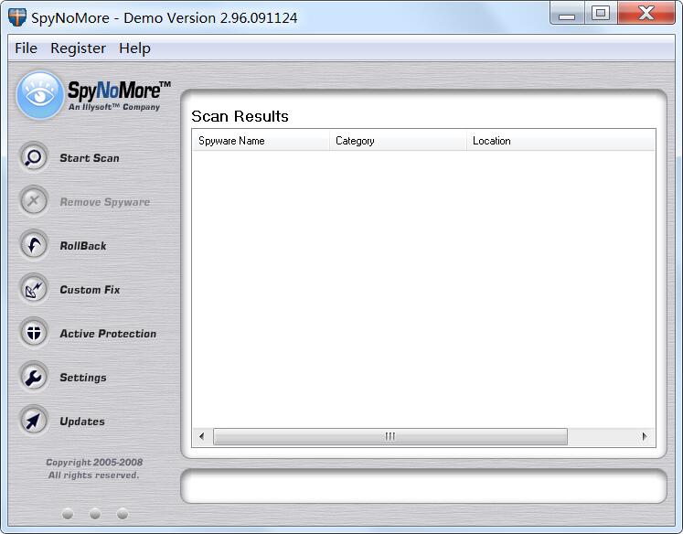Click the RollBack arrow icon
Viewport: 683px width, 534px height.
point(34,245)
